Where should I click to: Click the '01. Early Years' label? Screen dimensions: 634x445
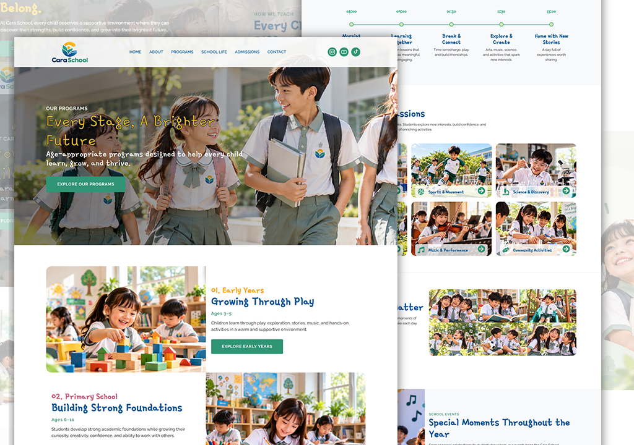237,290
